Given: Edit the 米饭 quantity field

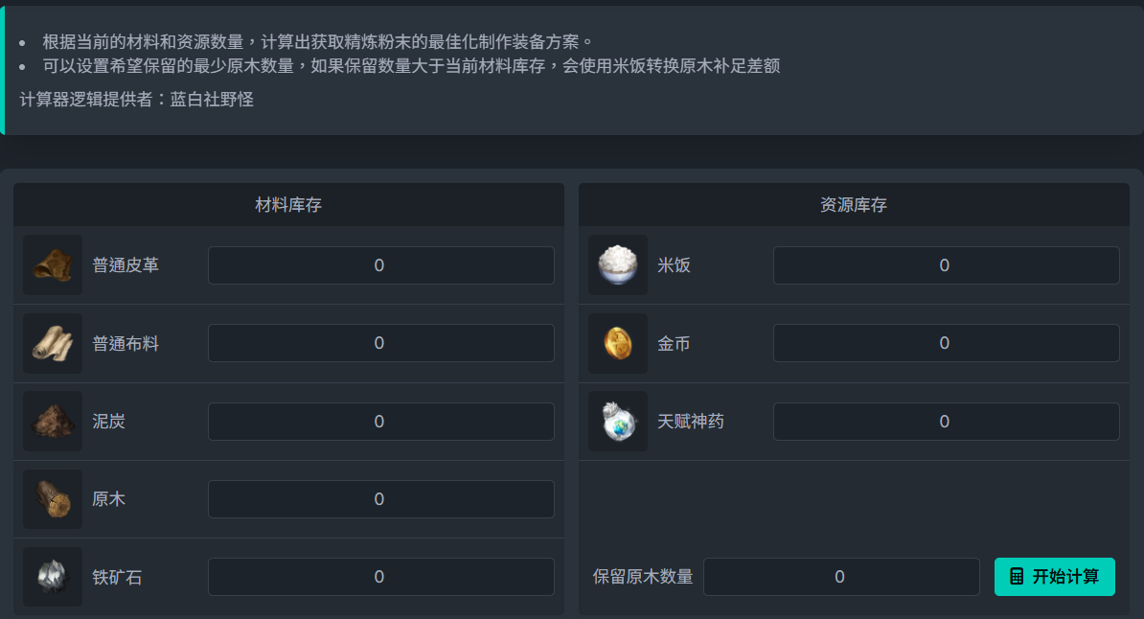Looking at the screenshot, I should [946, 265].
